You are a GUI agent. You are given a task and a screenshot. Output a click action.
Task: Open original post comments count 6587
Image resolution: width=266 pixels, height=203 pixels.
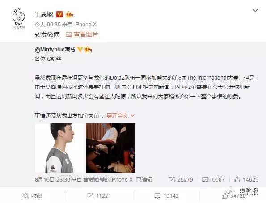coord(213,179)
